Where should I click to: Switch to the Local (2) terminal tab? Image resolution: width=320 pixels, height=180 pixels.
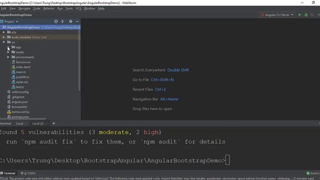click(x=38, y=123)
